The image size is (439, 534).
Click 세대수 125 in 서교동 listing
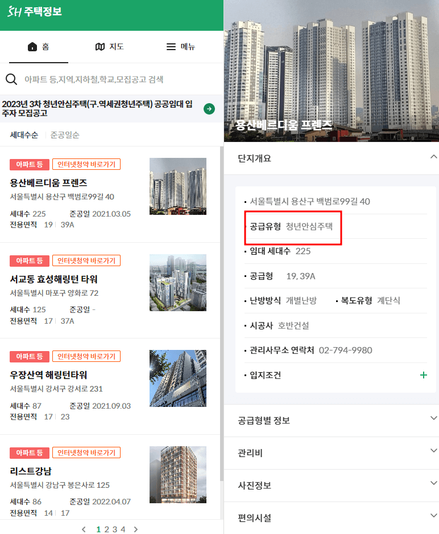[x=27, y=309]
